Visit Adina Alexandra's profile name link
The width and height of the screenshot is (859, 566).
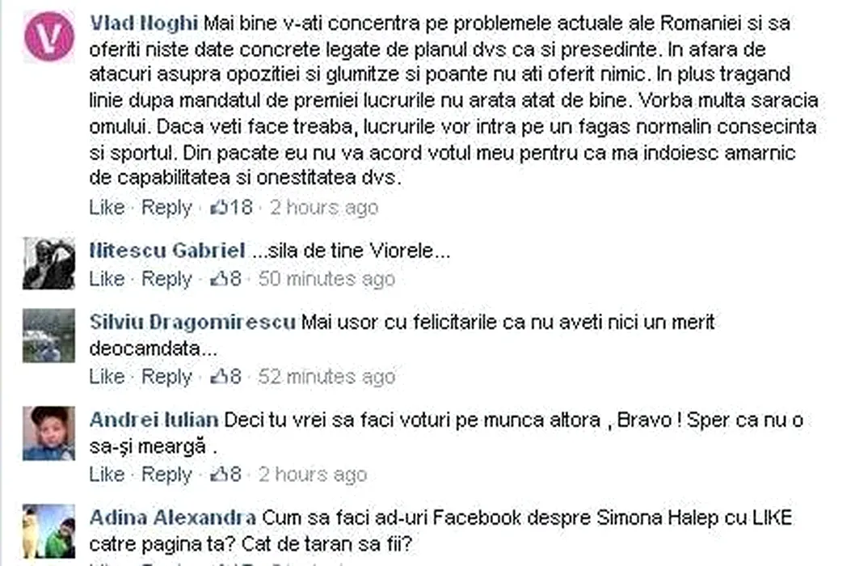tap(173, 517)
